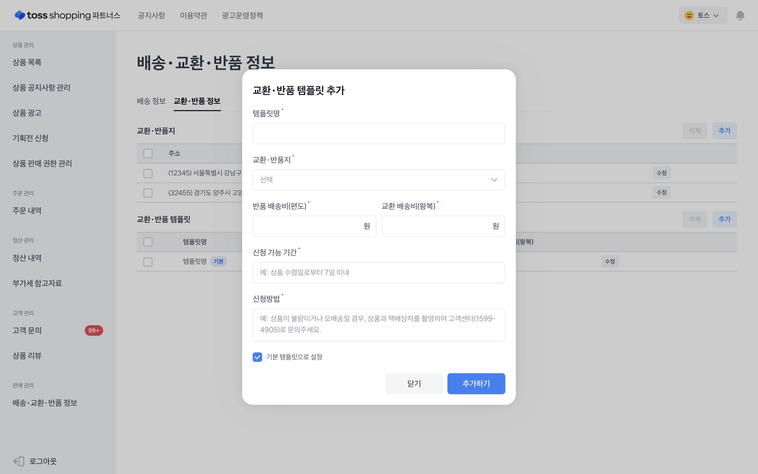The image size is (758, 474).
Task: Click the 닫기 button in the dialog
Action: (x=414, y=384)
